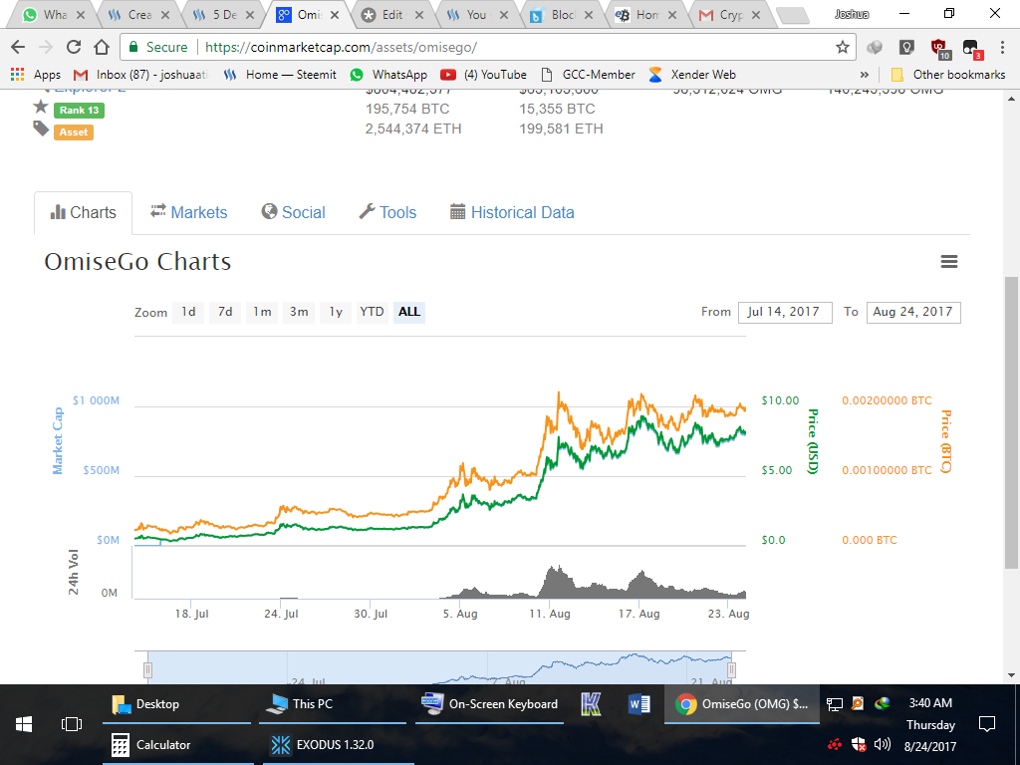Click the address bar URL
Screen dimensions: 1020x765
(x=341, y=47)
